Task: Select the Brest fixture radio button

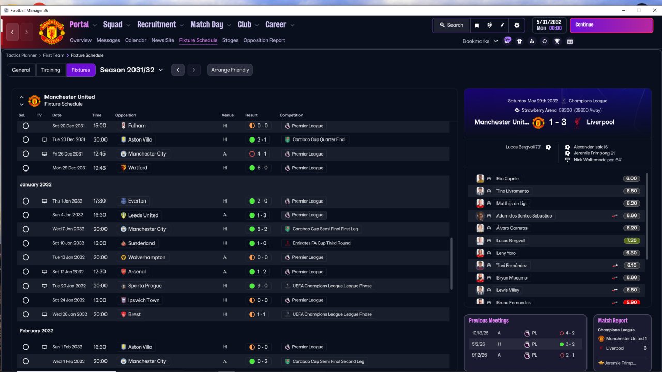Action: [x=26, y=314]
